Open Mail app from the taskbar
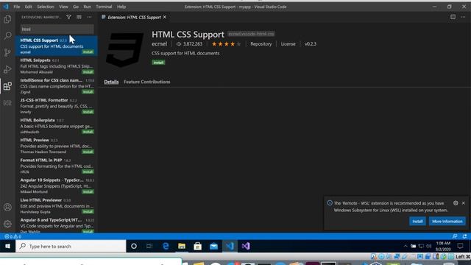The height and width of the screenshot is (265, 471). [214, 247]
